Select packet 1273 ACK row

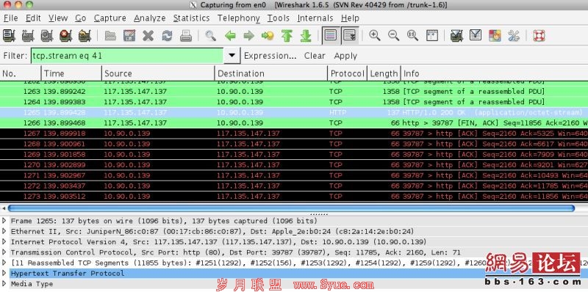[x=294, y=196]
